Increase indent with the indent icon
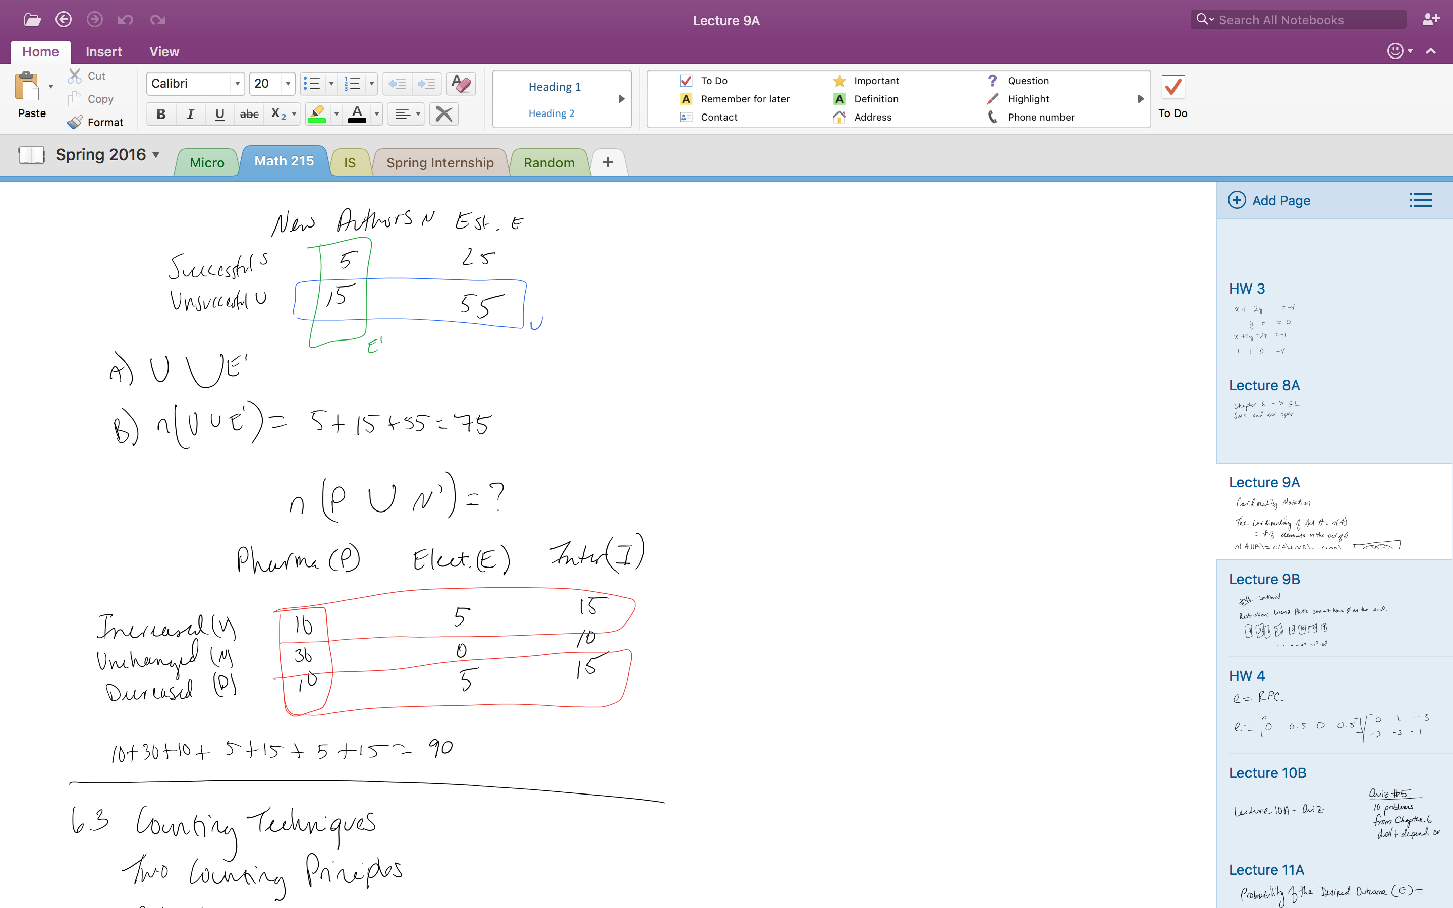This screenshot has height=908, width=1453. (426, 83)
